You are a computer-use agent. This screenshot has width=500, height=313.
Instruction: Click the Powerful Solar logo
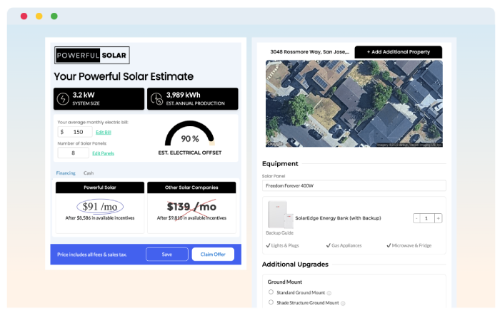pyautogui.click(x=92, y=56)
